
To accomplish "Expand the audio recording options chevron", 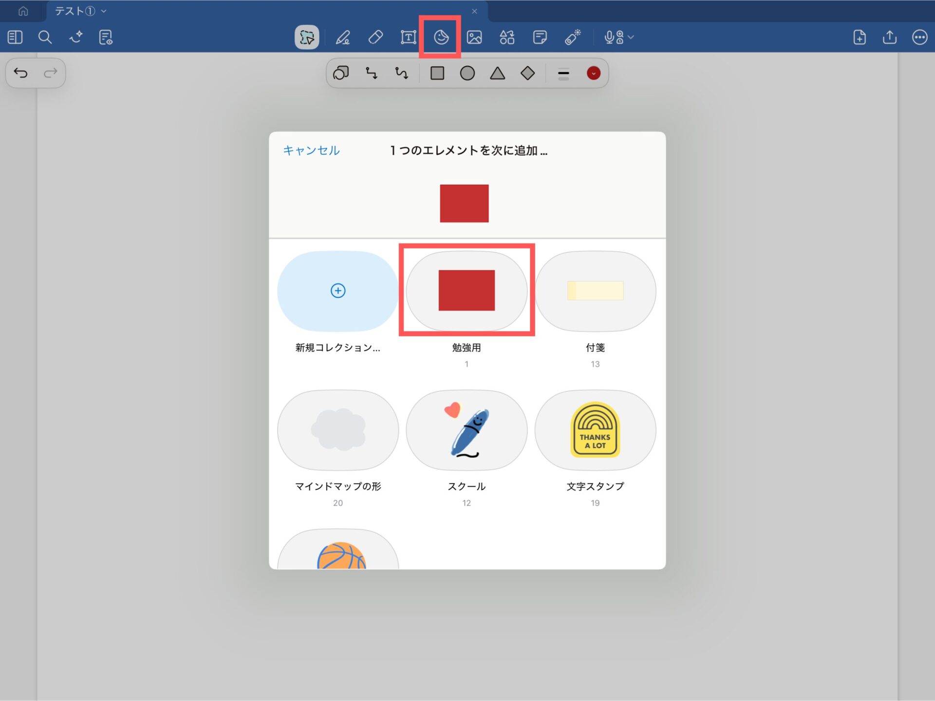I will click(631, 37).
